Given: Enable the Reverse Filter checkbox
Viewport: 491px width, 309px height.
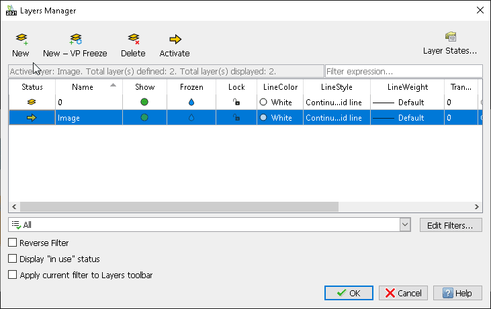Looking at the screenshot, I should [13, 243].
